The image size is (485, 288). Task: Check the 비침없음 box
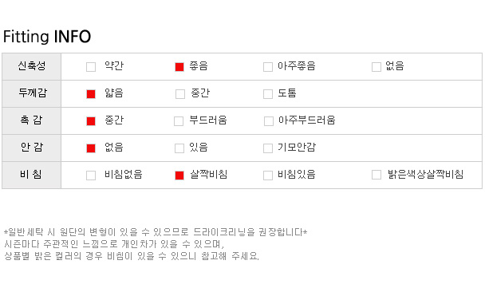click(91, 175)
